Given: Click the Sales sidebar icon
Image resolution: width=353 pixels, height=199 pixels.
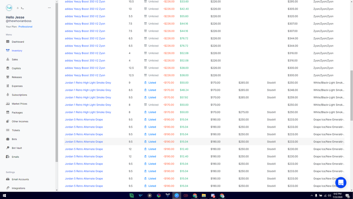Looking at the screenshot, I should (8, 59).
